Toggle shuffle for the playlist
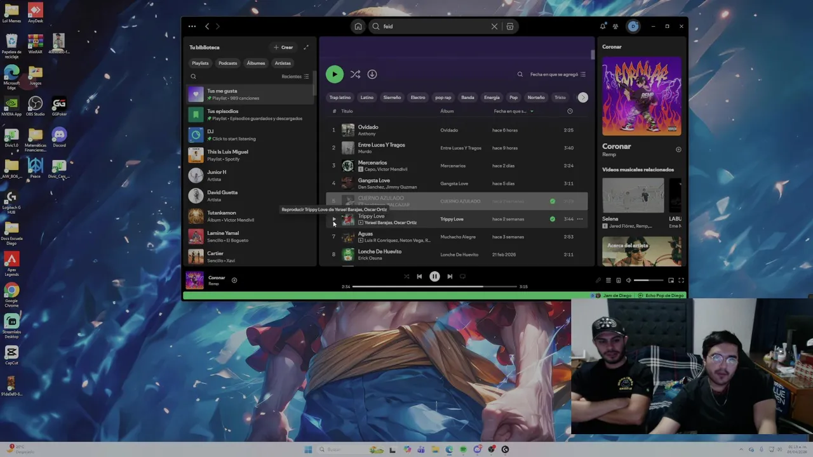813x457 pixels. [356, 74]
